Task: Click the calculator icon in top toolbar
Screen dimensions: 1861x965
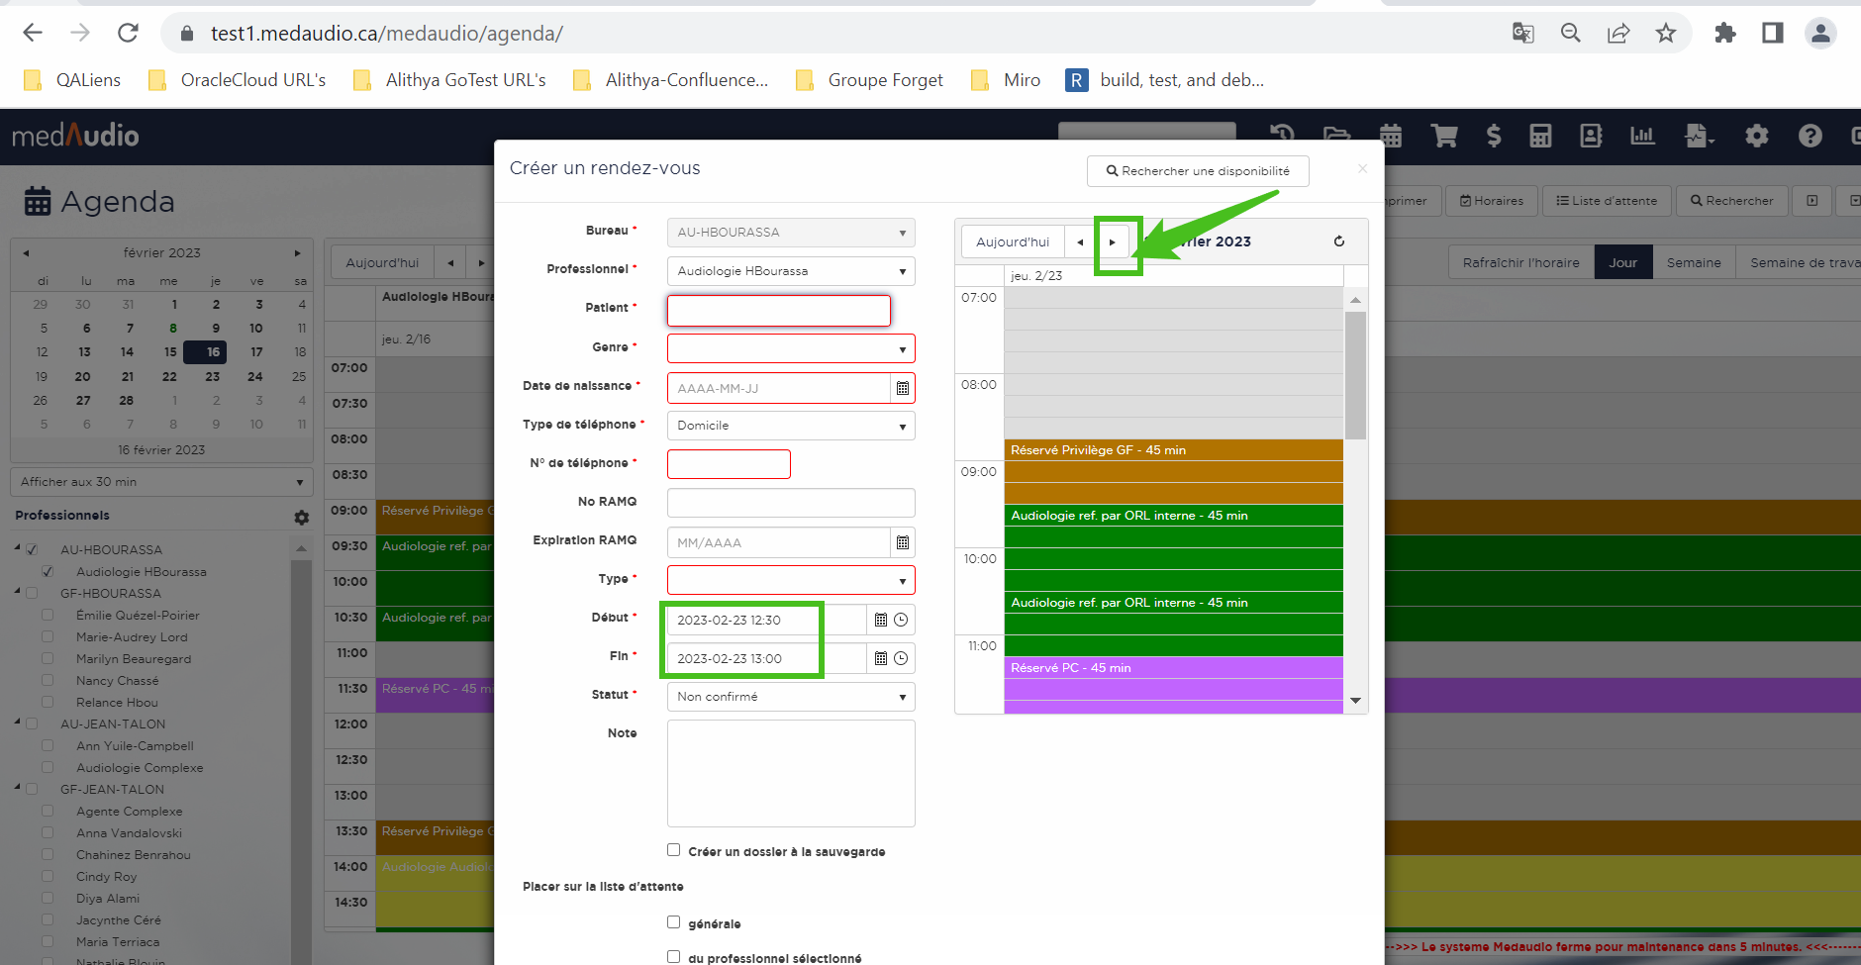Action: tap(1540, 136)
